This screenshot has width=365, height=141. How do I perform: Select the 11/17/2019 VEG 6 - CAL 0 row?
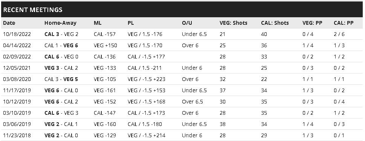182,90
